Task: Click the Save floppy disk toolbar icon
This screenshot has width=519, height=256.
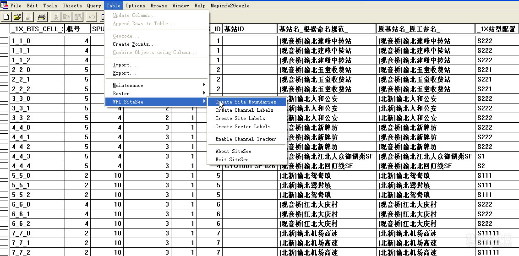Action: [28, 16]
